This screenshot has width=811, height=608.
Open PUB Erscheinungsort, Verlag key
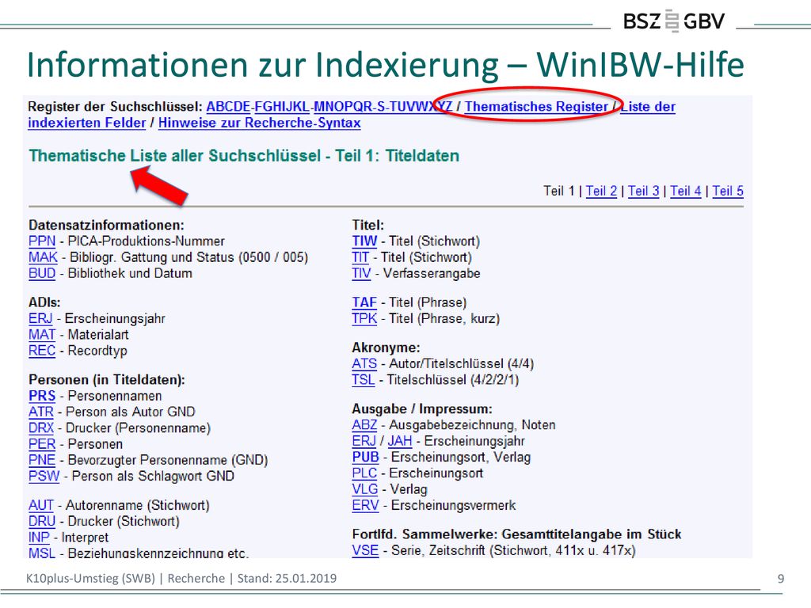tap(366, 457)
